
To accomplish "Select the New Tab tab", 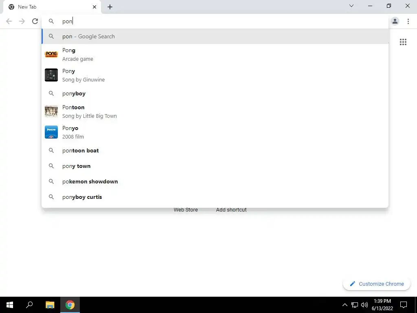I will (52, 7).
